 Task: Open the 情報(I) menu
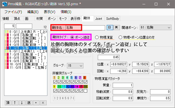click(x=66, y=12)
